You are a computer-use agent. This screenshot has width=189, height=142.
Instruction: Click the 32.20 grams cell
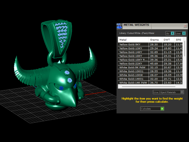coord(156,79)
